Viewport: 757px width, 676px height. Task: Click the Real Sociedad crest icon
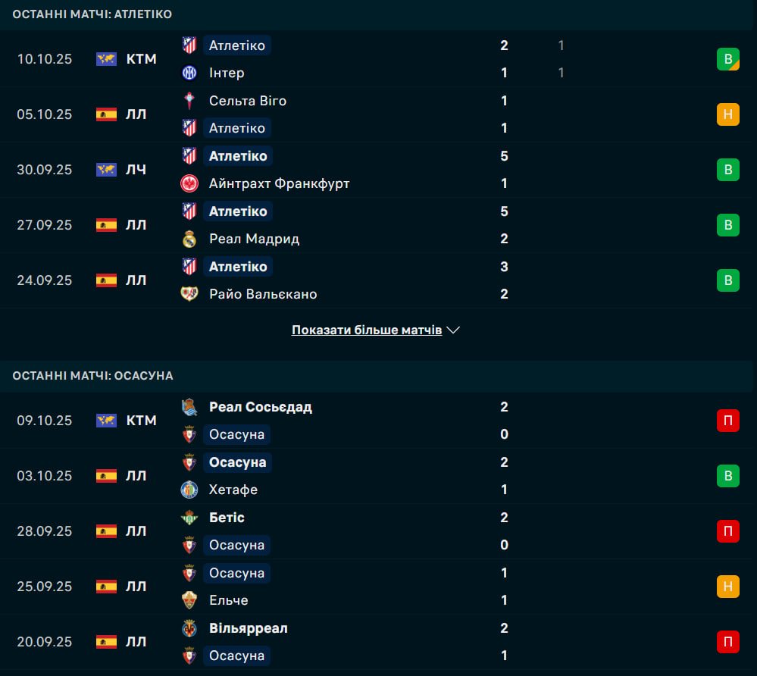(189, 407)
